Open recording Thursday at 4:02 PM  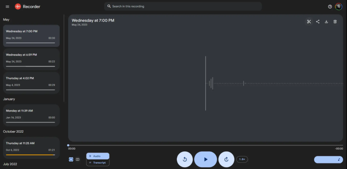pos(31,83)
